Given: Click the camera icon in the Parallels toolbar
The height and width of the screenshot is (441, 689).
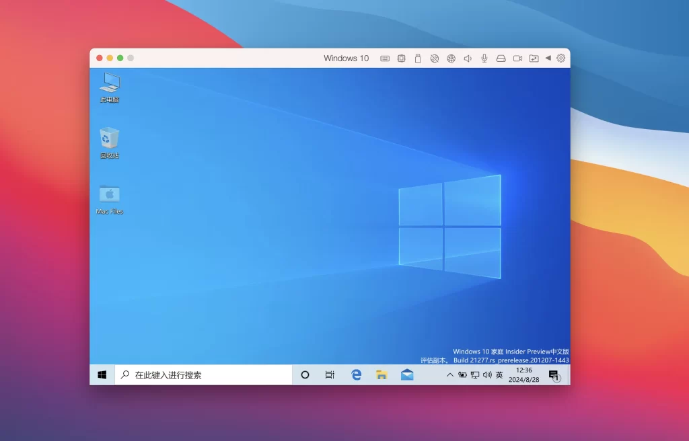Looking at the screenshot, I should (x=517, y=58).
